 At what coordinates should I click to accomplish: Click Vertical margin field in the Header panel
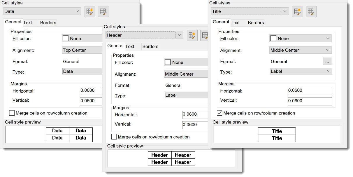tap(195, 125)
